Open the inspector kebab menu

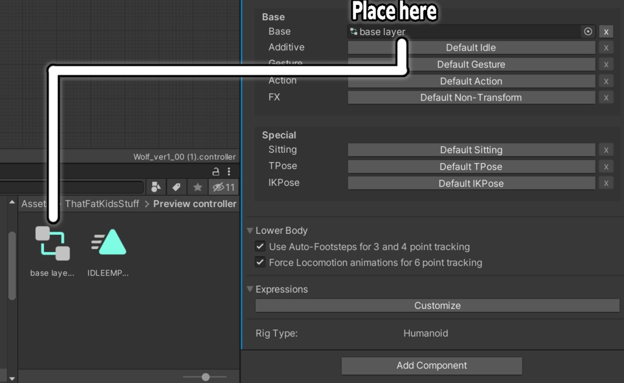[x=229, y=172]
